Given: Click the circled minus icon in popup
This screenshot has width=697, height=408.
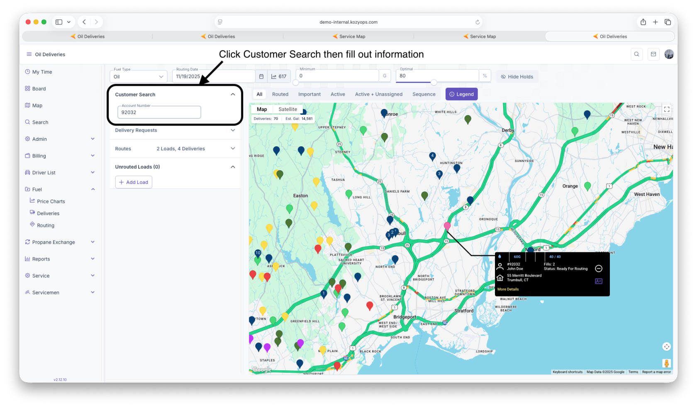Looking at the screenshot, I should pos(599,268).
